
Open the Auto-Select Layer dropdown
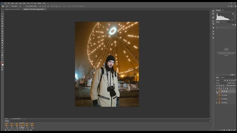[x=21, y=6]
